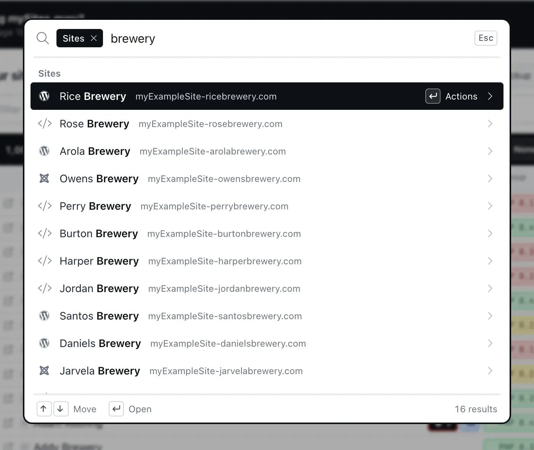Click the WordPress icon for Santos Brewery

pyautogui.click(x=44, y=316)
